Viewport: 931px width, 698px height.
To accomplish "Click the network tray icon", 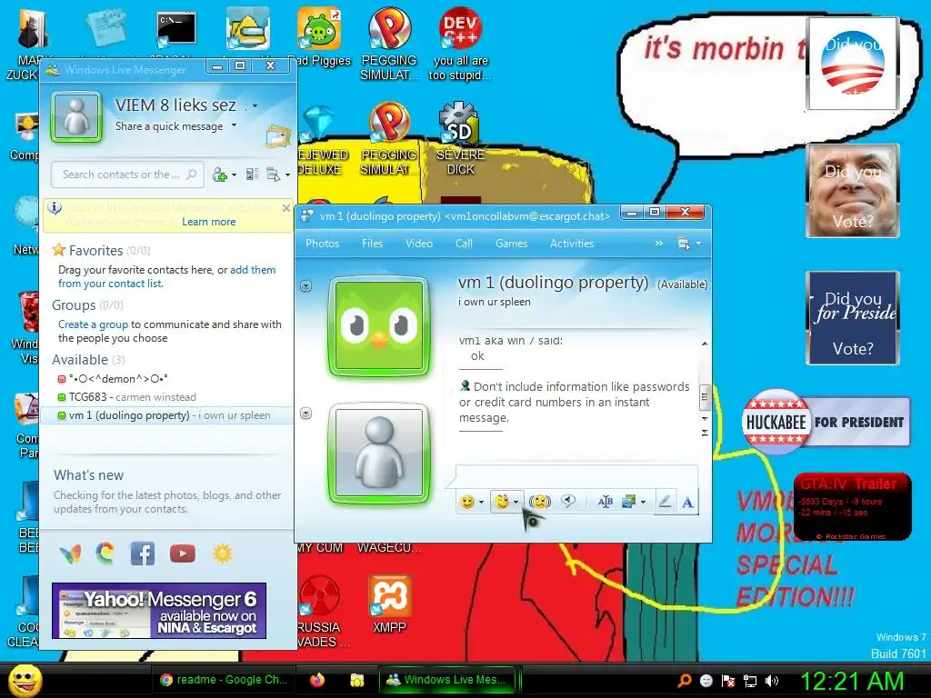I will pyautogui.click(x=750, y=681).
